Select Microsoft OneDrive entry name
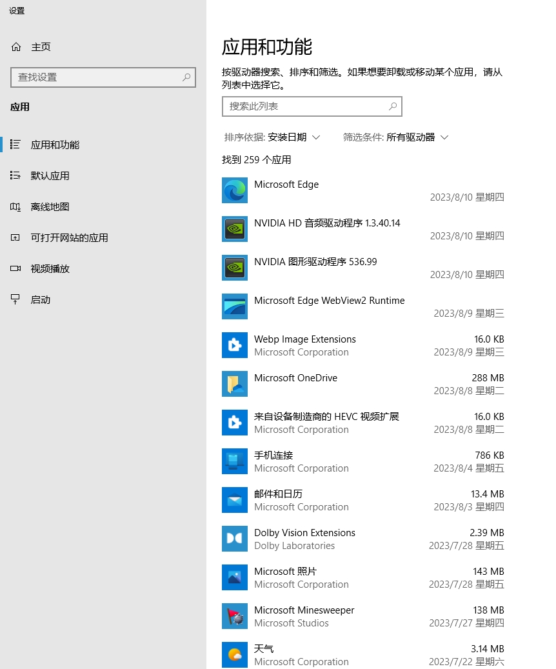The width and height of the screenshot is (556, 669). click(x=295, y=378)
